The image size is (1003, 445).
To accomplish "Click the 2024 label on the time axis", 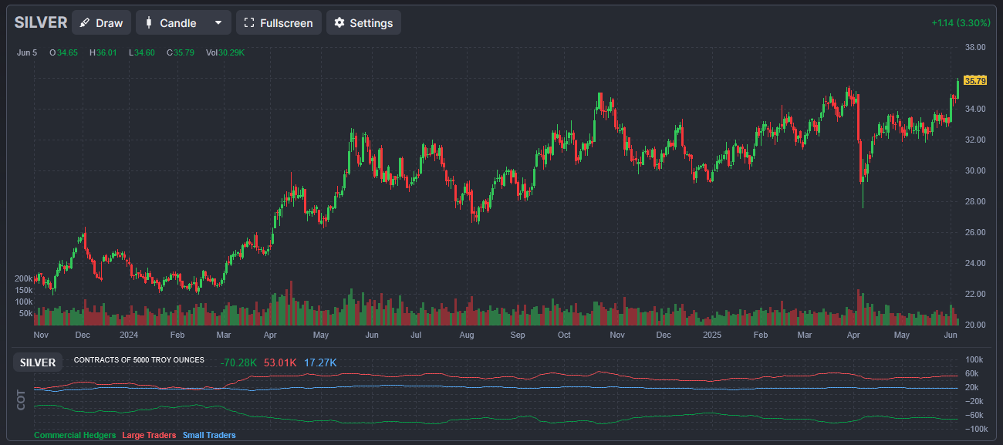I will pyautogui.click(x=129, y=335).
